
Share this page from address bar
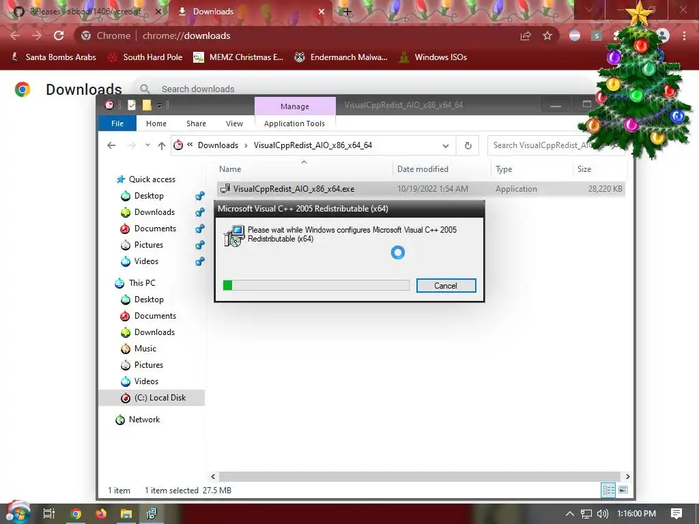pos(526,35)
